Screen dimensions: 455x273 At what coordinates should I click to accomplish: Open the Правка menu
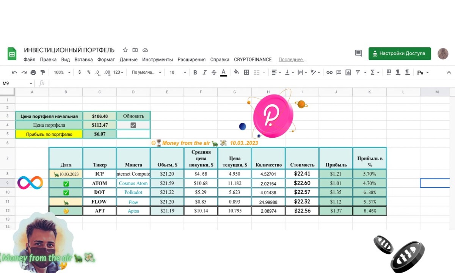(x=48, y=60)
